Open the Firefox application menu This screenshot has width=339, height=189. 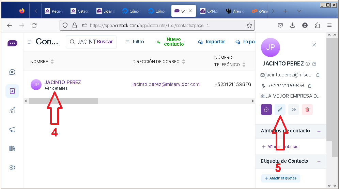click(329, 25)
